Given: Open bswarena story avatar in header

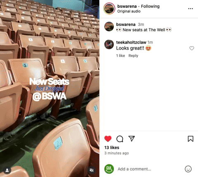Looking at the screenshot, I should 109,9.
